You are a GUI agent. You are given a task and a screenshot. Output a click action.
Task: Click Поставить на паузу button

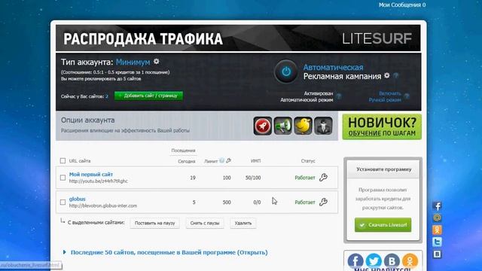154,223
